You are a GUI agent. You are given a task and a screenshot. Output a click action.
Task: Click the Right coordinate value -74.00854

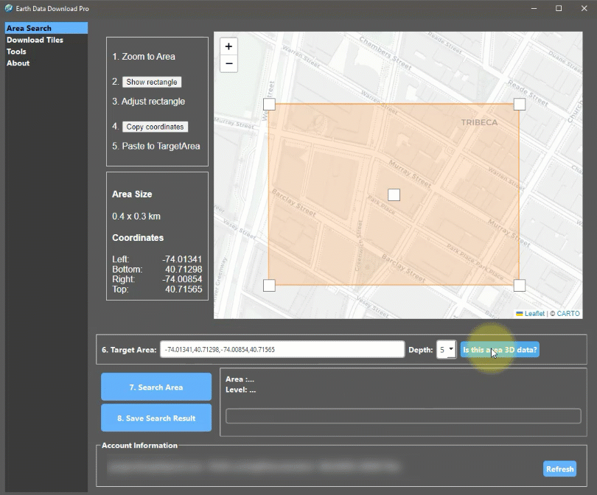click(x=182, y=279)
